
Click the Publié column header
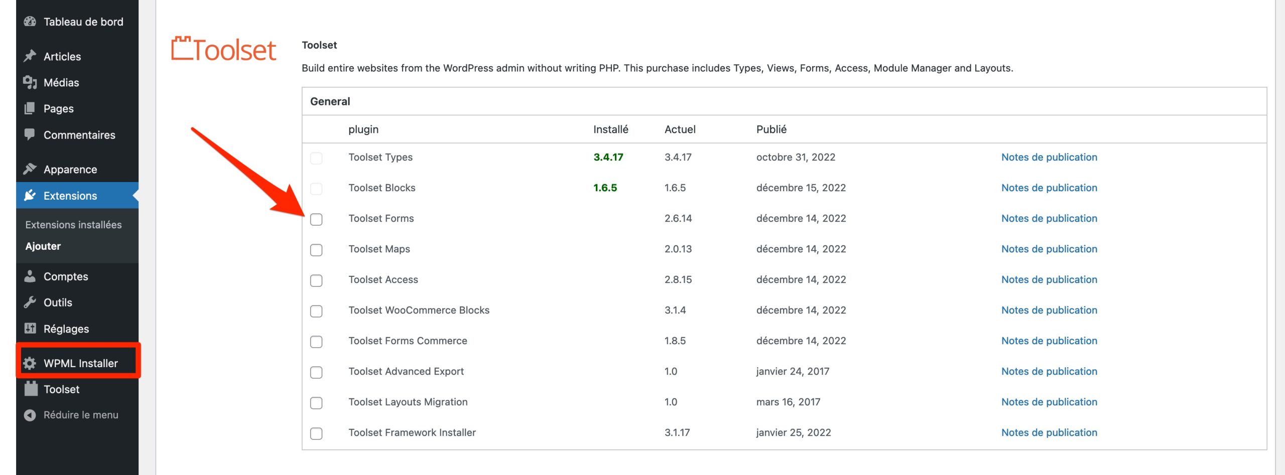click(771, 129)
